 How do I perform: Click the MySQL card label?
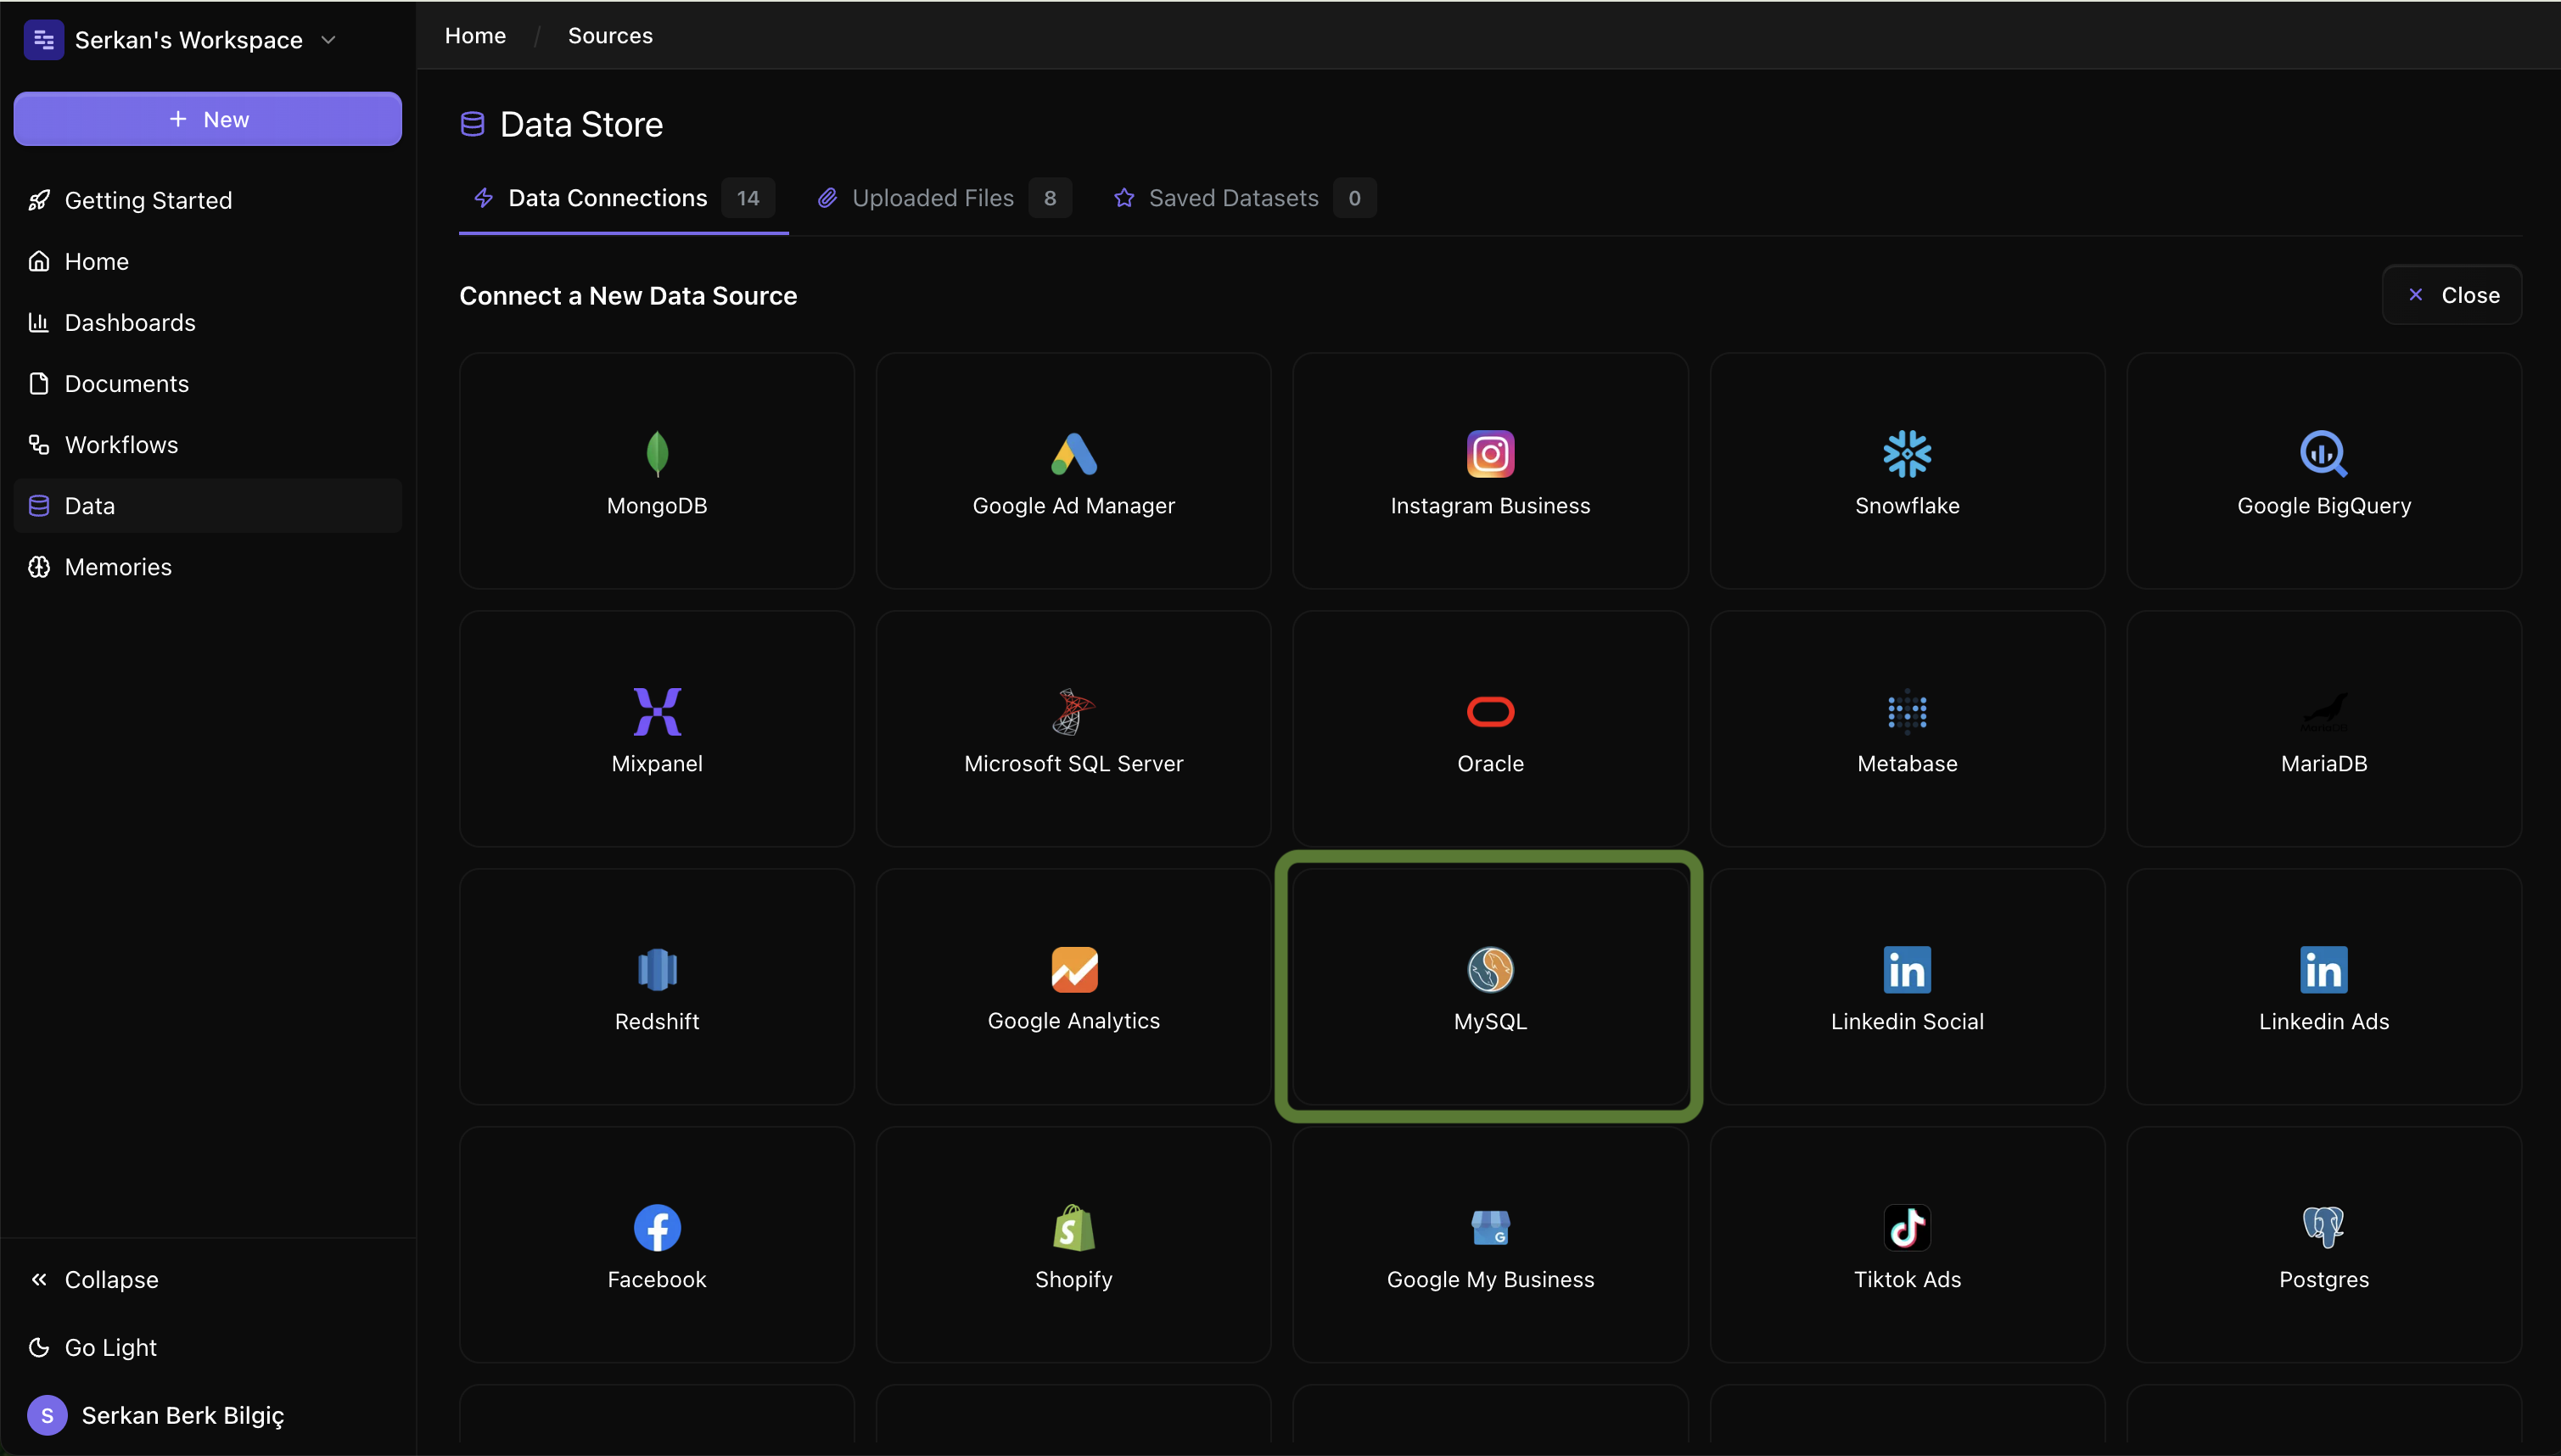(x=1490, y=1021)
